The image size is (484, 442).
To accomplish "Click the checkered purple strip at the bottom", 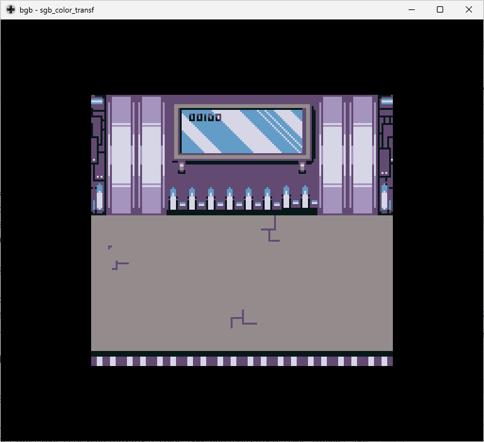I will (x=242, y=361).
